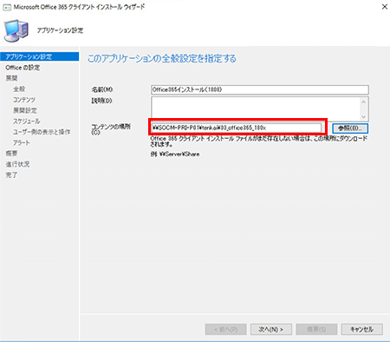
Task: Select コンテンツ sub-step in sidebar
Action: pos(24,100)
